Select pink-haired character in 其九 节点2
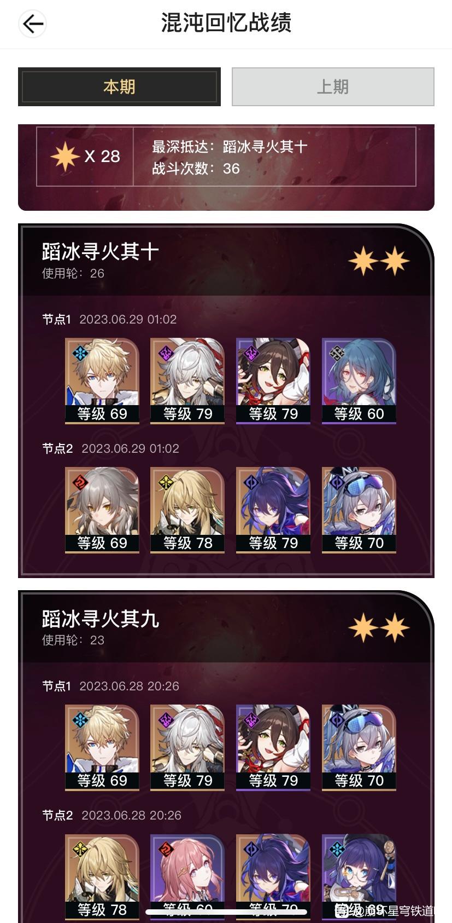This screenshot has height=923, width=452. [x=187, y=876]
